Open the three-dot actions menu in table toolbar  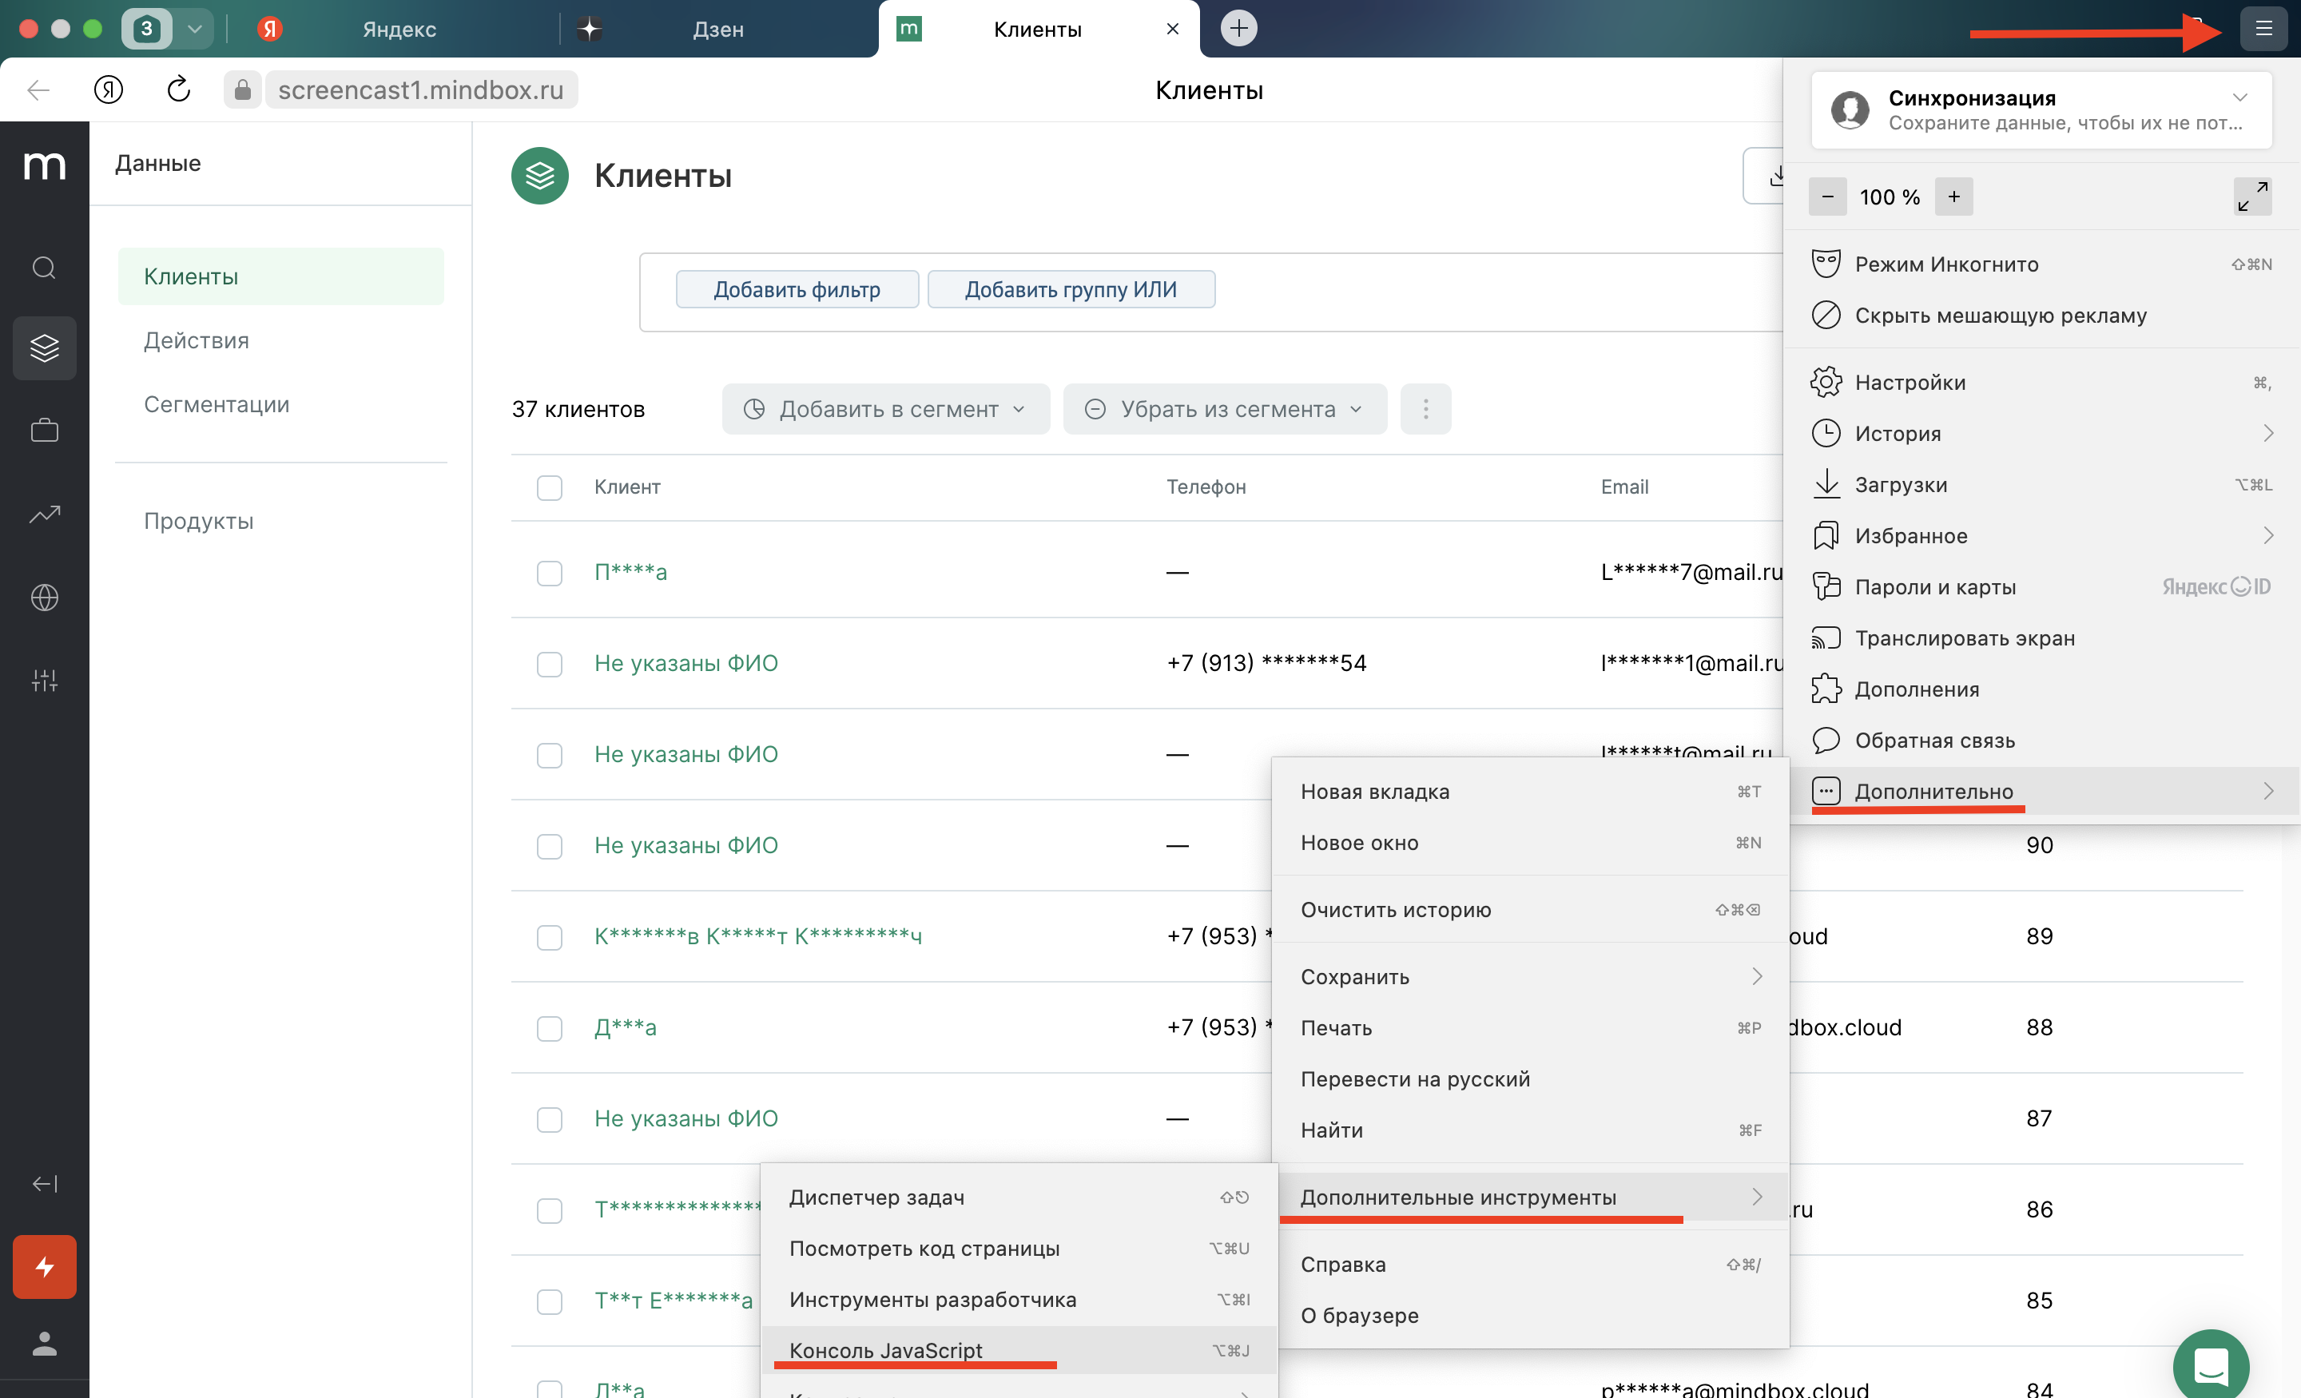pyautogui.click(x=1425, y=409)
